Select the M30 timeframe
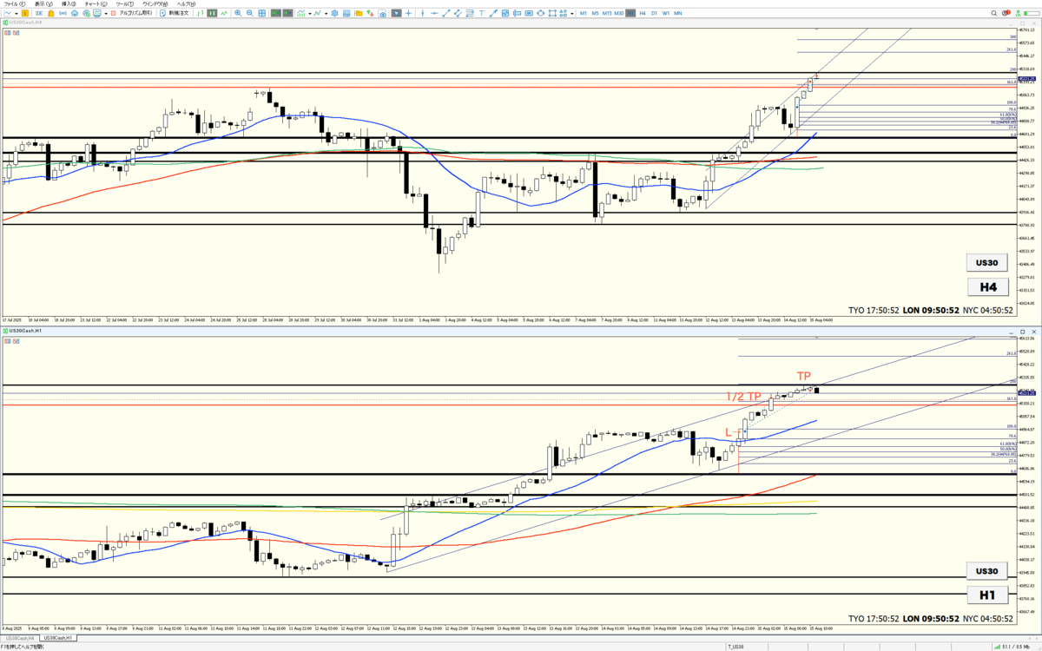This screenshot has height=651, width=1042. (618, 13)
